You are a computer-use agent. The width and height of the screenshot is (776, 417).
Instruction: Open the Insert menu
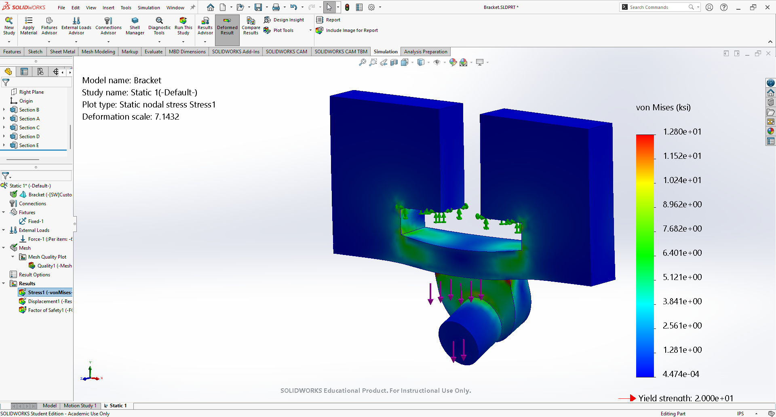click(x=108, y=8)
